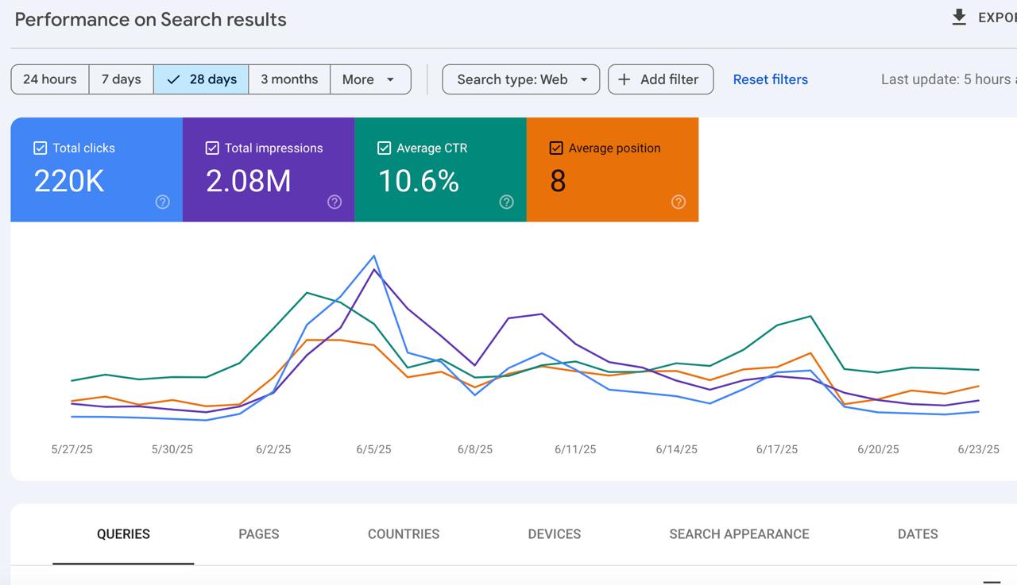Switch to the Countries tab
The height and width of the screenshot is (585, 1017).
404,534
